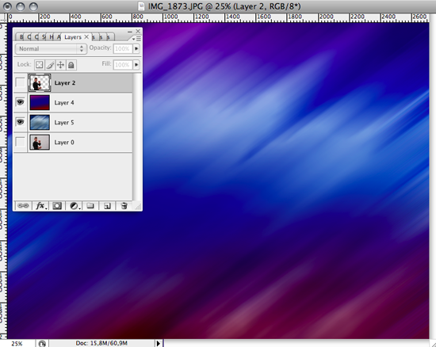Screen dimensions: 436x347
Task: Create a new layer group
Action: click(90, 206)
